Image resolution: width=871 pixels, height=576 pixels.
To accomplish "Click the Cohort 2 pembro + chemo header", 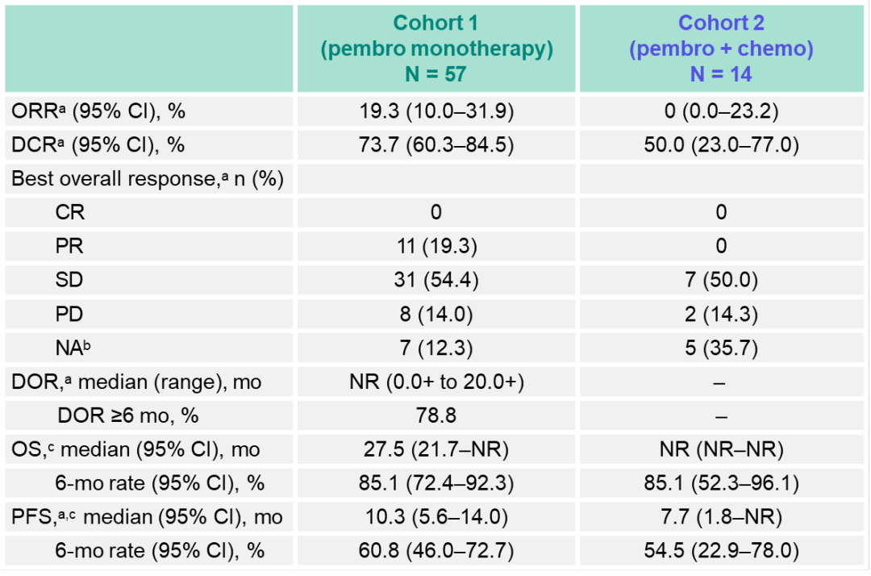I will (721, 48).
